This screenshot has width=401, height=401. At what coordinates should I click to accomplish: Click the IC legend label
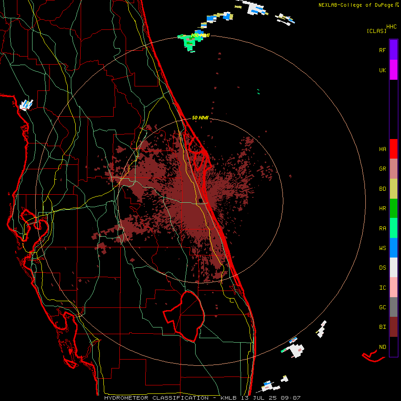[382, 288]
